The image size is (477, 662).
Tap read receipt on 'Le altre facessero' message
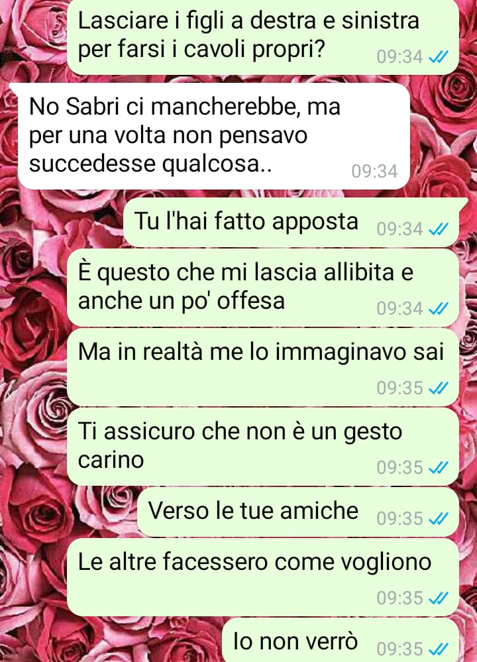pos(438,598)
